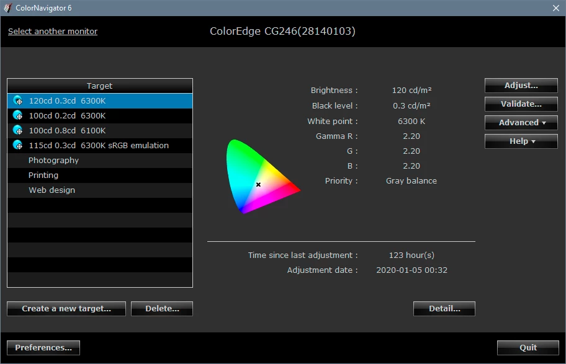Click Create a new target button
Image resolution: width=566 pixels, height=364 pixels.
pos(66,308)
